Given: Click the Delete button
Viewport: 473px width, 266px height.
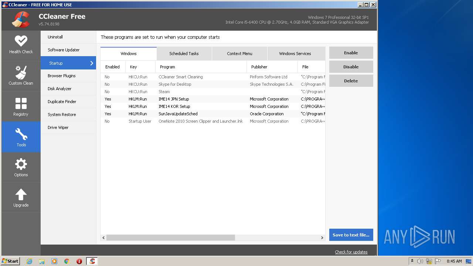Looking at the screenshot, I should [x=351, y=81].
